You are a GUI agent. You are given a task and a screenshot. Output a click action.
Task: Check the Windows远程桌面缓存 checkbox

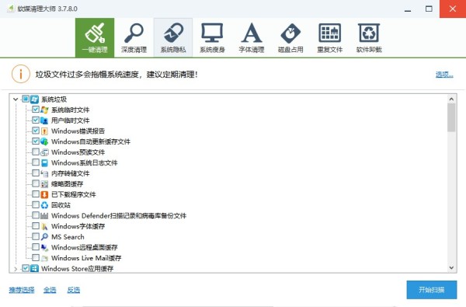click(x=36, y=247)
